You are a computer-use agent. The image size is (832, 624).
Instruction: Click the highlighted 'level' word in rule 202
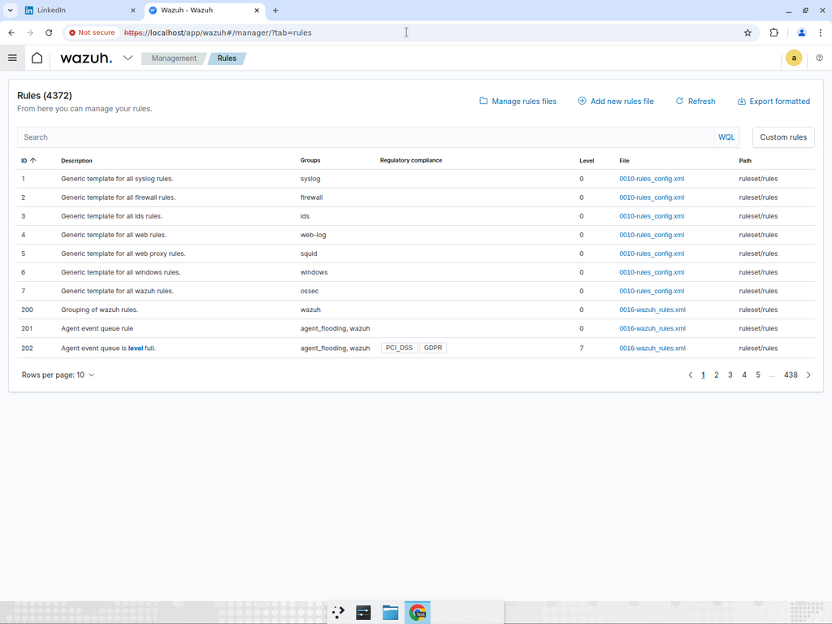[x=136, y=349]
